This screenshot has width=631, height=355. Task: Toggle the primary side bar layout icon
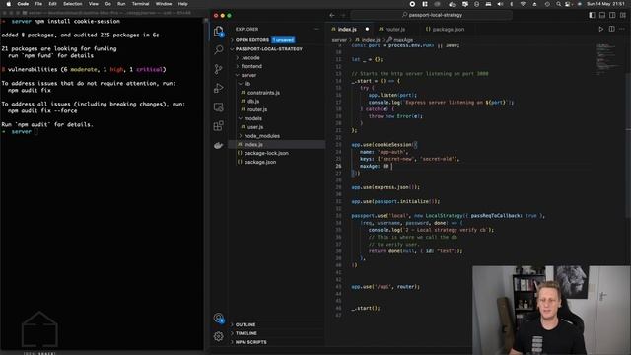[x=592, y=15]
